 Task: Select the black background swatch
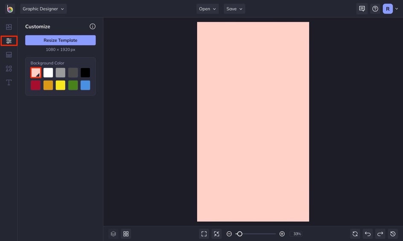[85, 73]
